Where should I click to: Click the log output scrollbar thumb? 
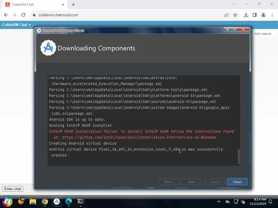[239, 156]
